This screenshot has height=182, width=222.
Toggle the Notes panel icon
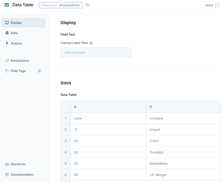point(217,5)
